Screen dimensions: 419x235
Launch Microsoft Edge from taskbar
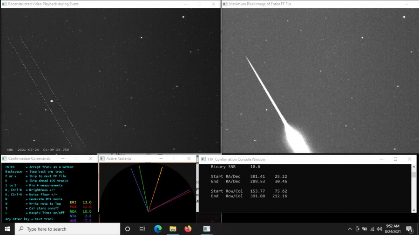tap(158, 229)
